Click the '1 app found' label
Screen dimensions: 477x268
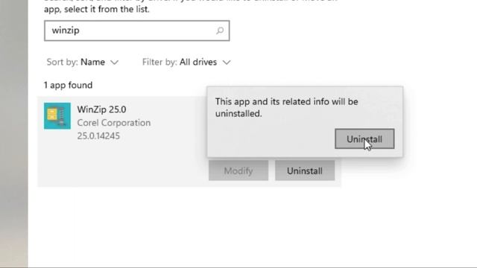tap(68, 85)
